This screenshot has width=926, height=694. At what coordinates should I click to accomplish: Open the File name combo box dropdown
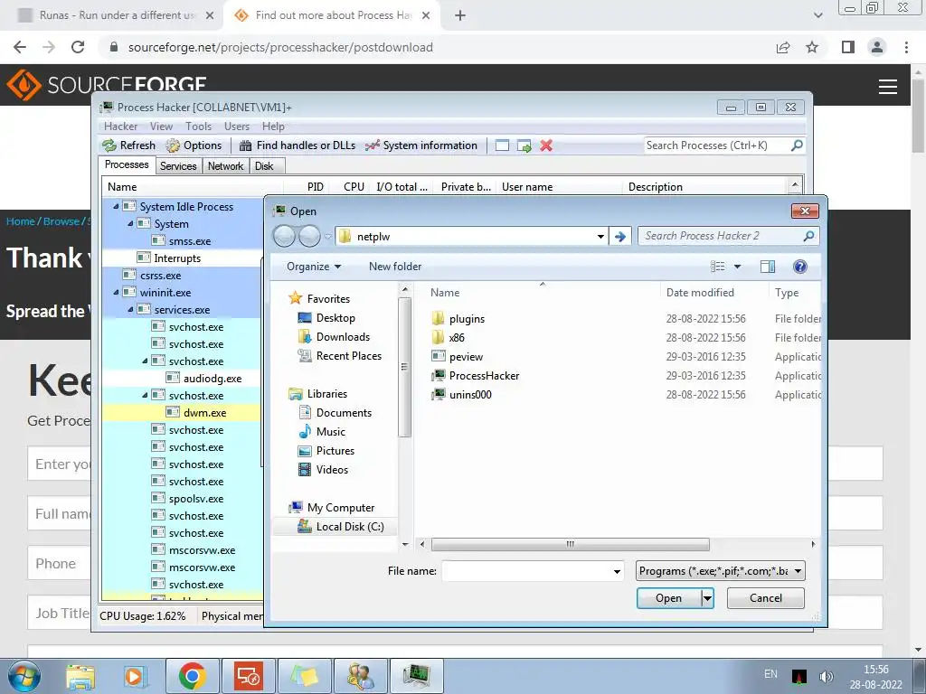(617, 571)
